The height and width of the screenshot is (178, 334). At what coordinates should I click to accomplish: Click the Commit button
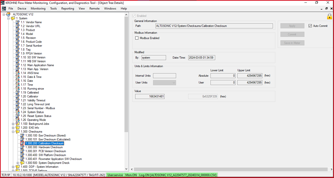(x=292, y=34)
